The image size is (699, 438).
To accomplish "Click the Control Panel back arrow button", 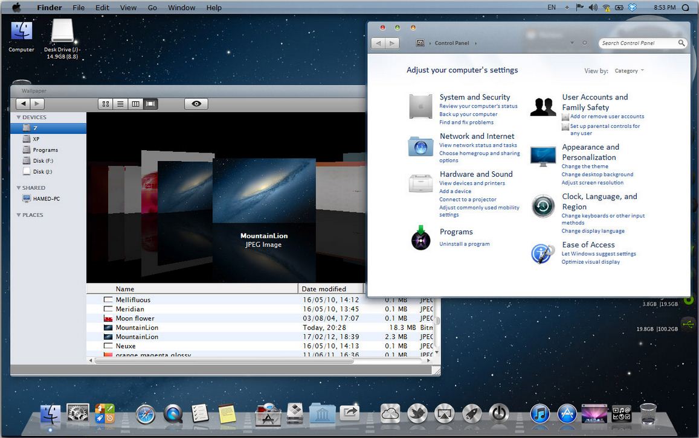I will (378, 43).
